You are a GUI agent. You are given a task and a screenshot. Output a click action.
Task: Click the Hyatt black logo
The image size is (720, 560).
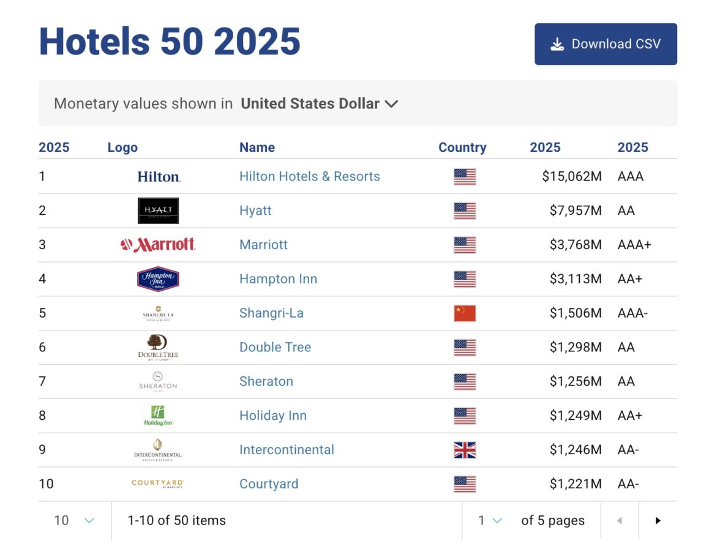click(158, 211)
